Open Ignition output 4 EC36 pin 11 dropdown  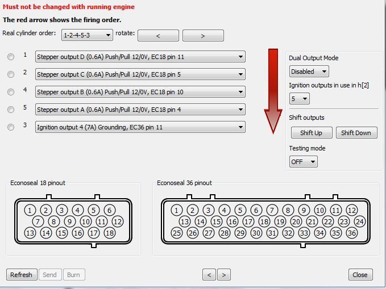pyautogui.click(x=140, y=127)
